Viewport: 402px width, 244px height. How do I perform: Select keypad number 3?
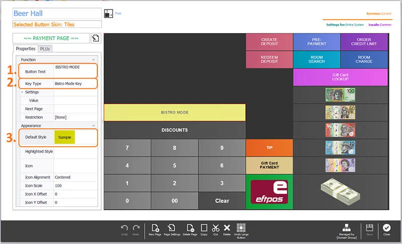(x=222, y=183)
